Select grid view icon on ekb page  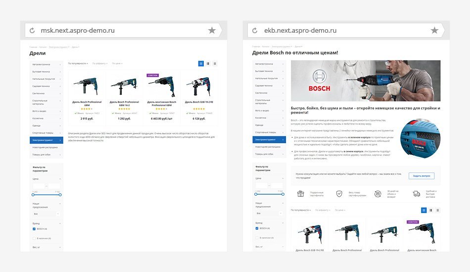point(424,210)
